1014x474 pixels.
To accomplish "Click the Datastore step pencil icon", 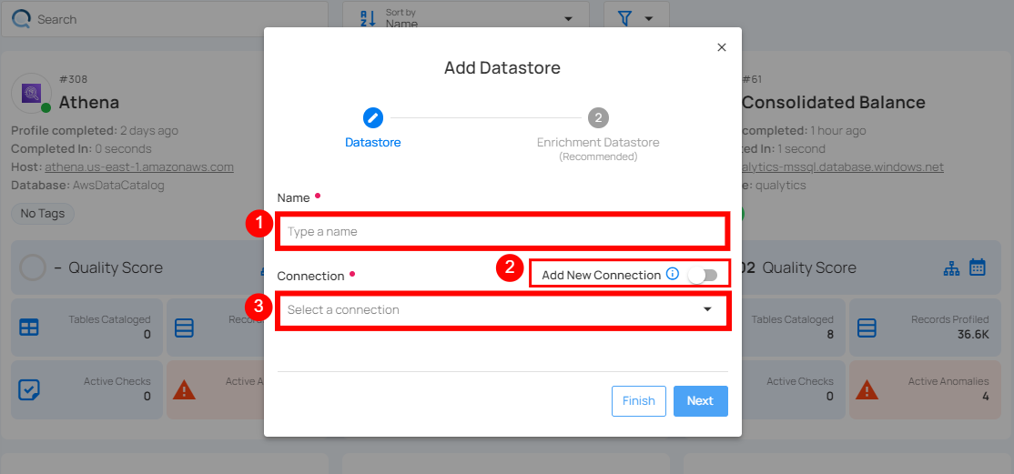I will 373,117.
